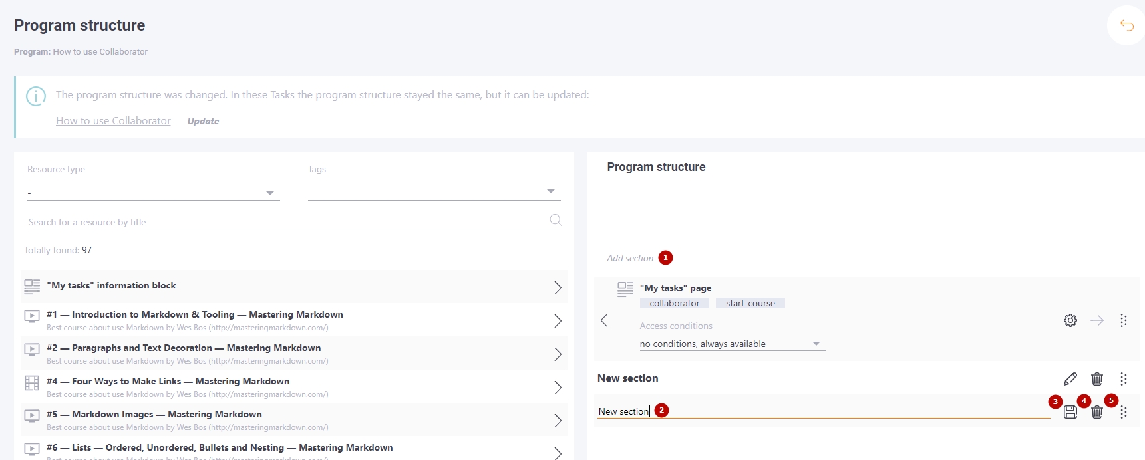The width and height of the screenshot is (1145, 460).
Task: Click the left chevron beside "My tasks" page
Action: 604,320
